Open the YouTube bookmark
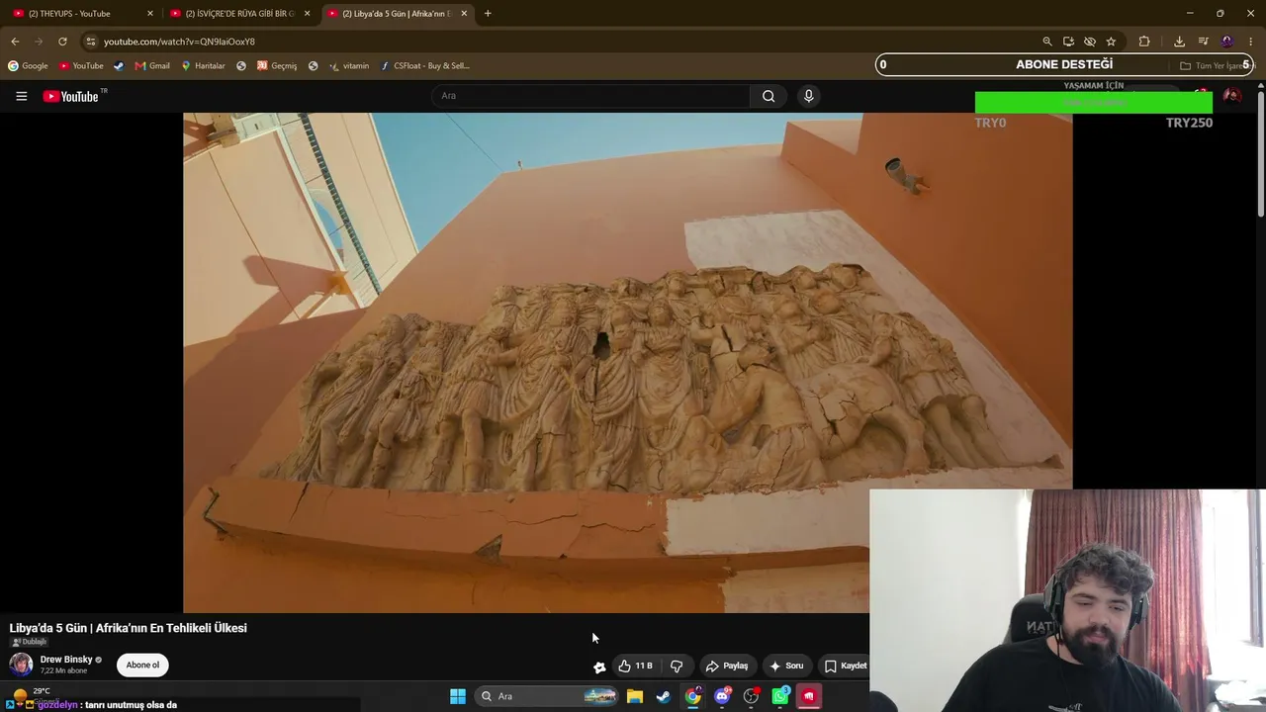The height and width of the screenshot is (712, 1266). 81,66
